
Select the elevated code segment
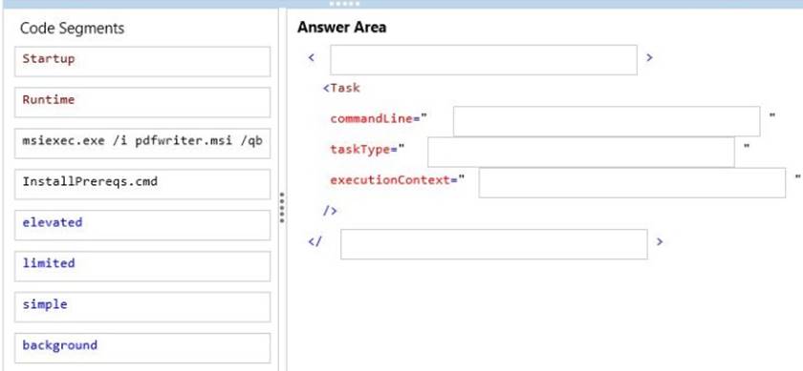142,225
